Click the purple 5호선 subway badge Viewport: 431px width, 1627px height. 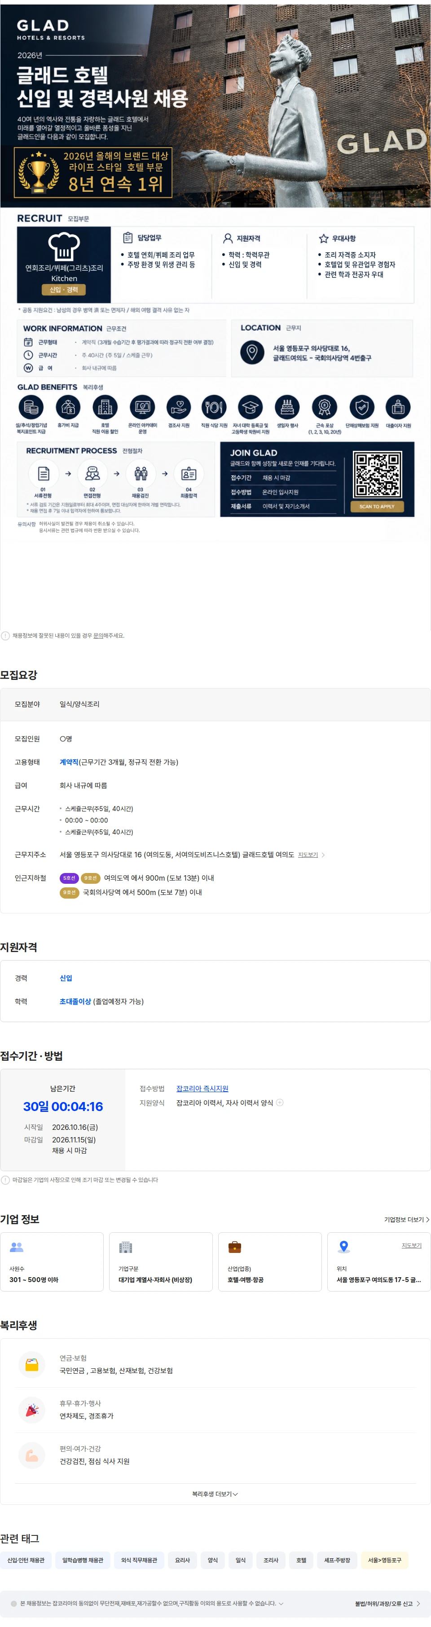point(70,878)
